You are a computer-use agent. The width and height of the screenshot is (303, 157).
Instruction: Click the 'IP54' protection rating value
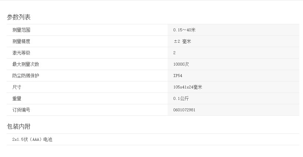(178, 76)
